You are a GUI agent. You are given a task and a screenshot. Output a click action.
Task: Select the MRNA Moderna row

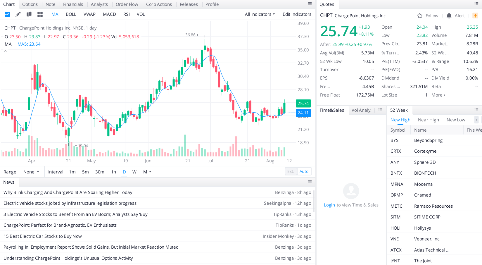(x=434, y=184)
